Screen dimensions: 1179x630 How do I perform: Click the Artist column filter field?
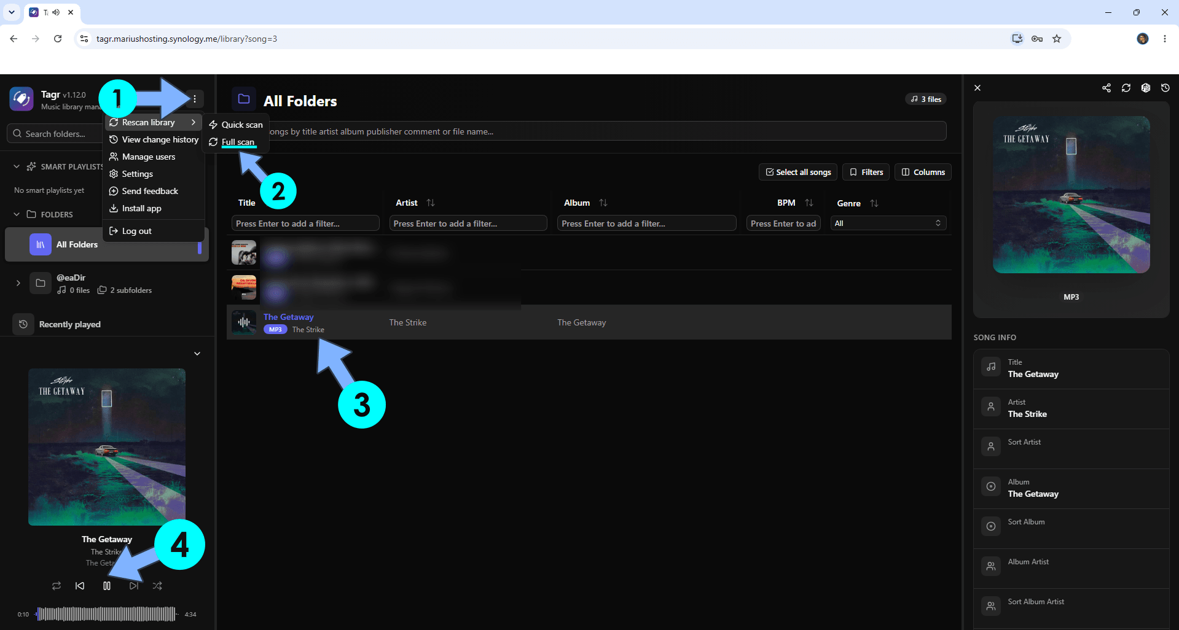click(x=468, y=223)
